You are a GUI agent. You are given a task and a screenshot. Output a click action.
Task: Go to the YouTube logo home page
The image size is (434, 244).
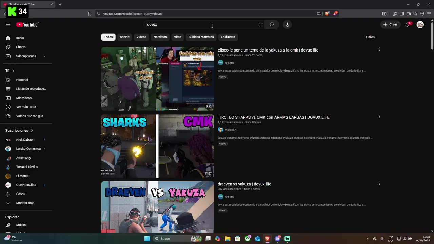point(27,25)
